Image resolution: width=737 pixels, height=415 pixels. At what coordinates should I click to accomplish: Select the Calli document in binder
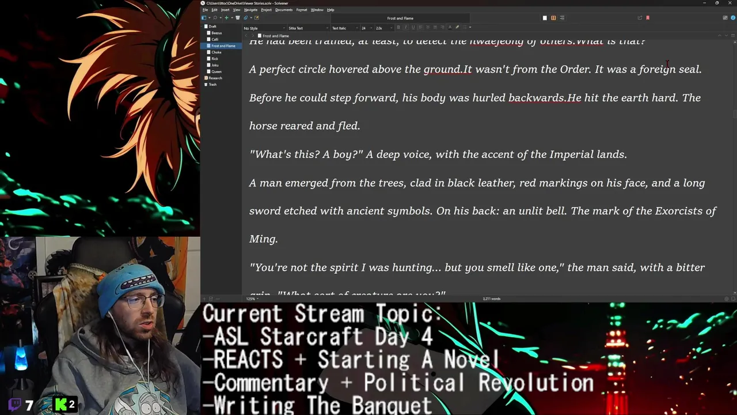click(x=214, y=39)
